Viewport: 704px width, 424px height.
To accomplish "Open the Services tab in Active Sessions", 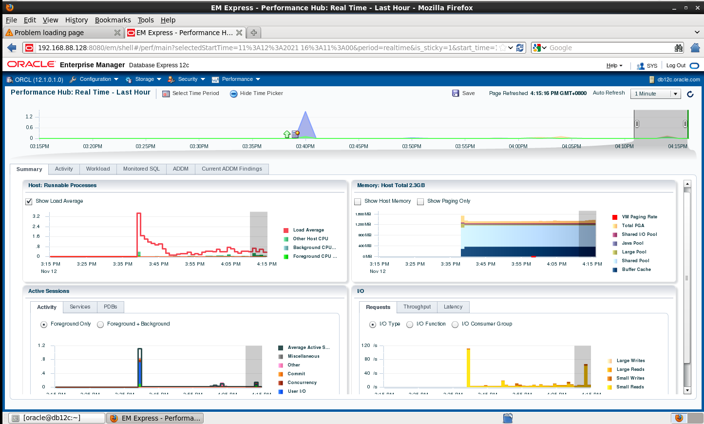I will (x=80, y=307).
